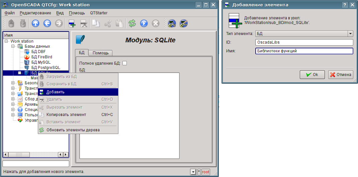This screenshot has width=358, height=177.
Task: Select Копировать элемент in context menu
Action: (66, 115)
